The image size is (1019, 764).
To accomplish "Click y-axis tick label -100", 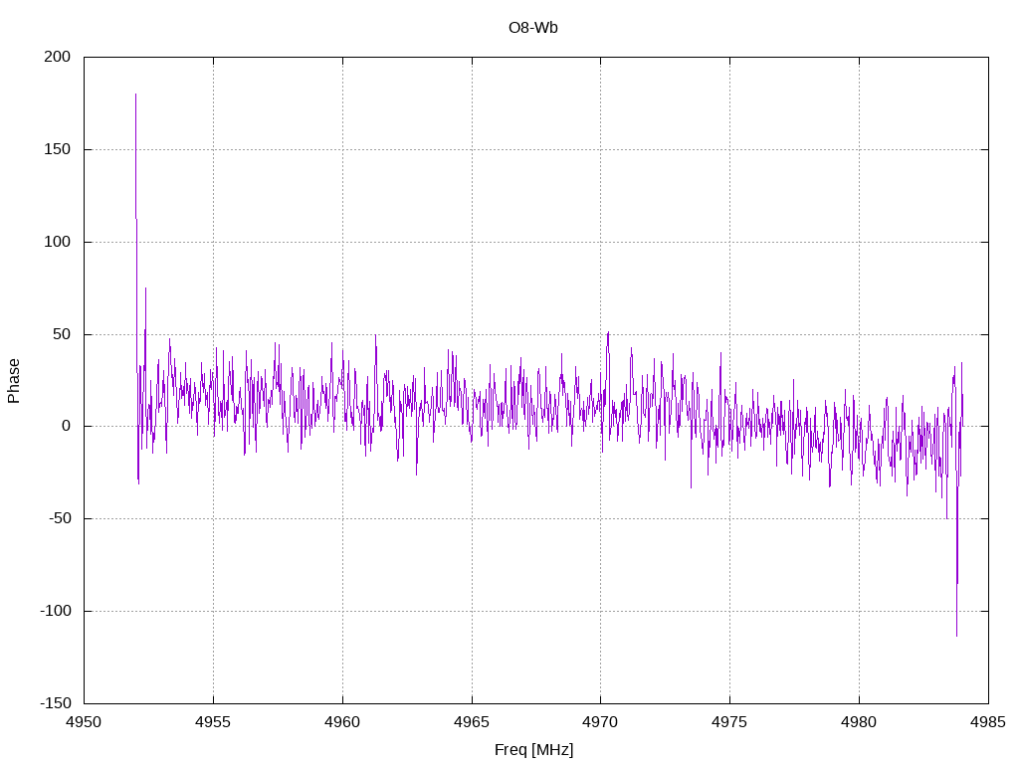I will pos(56,611).
